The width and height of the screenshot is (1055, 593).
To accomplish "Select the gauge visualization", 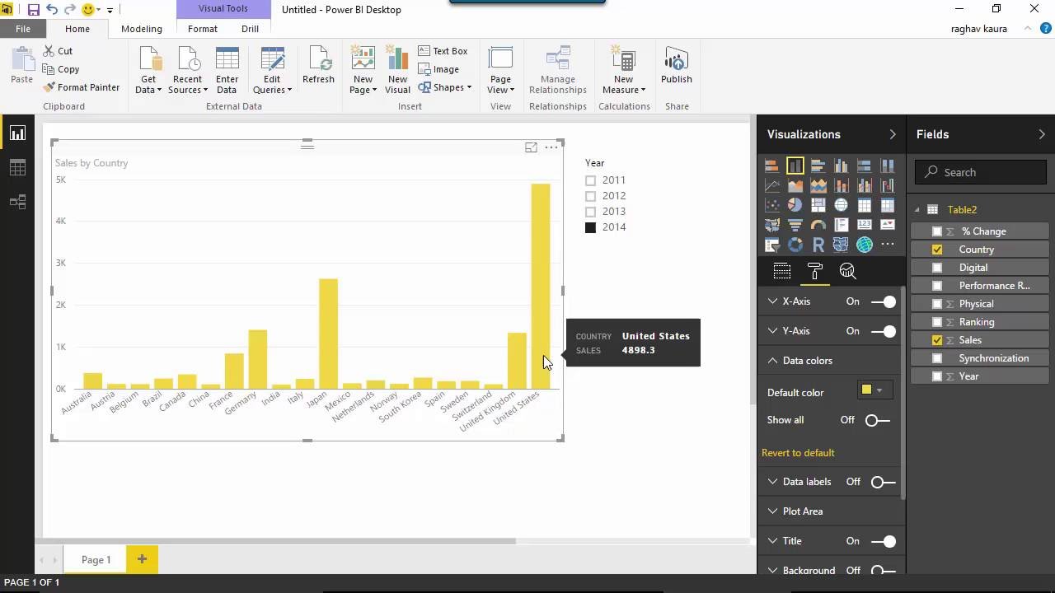I will (818, 225).
